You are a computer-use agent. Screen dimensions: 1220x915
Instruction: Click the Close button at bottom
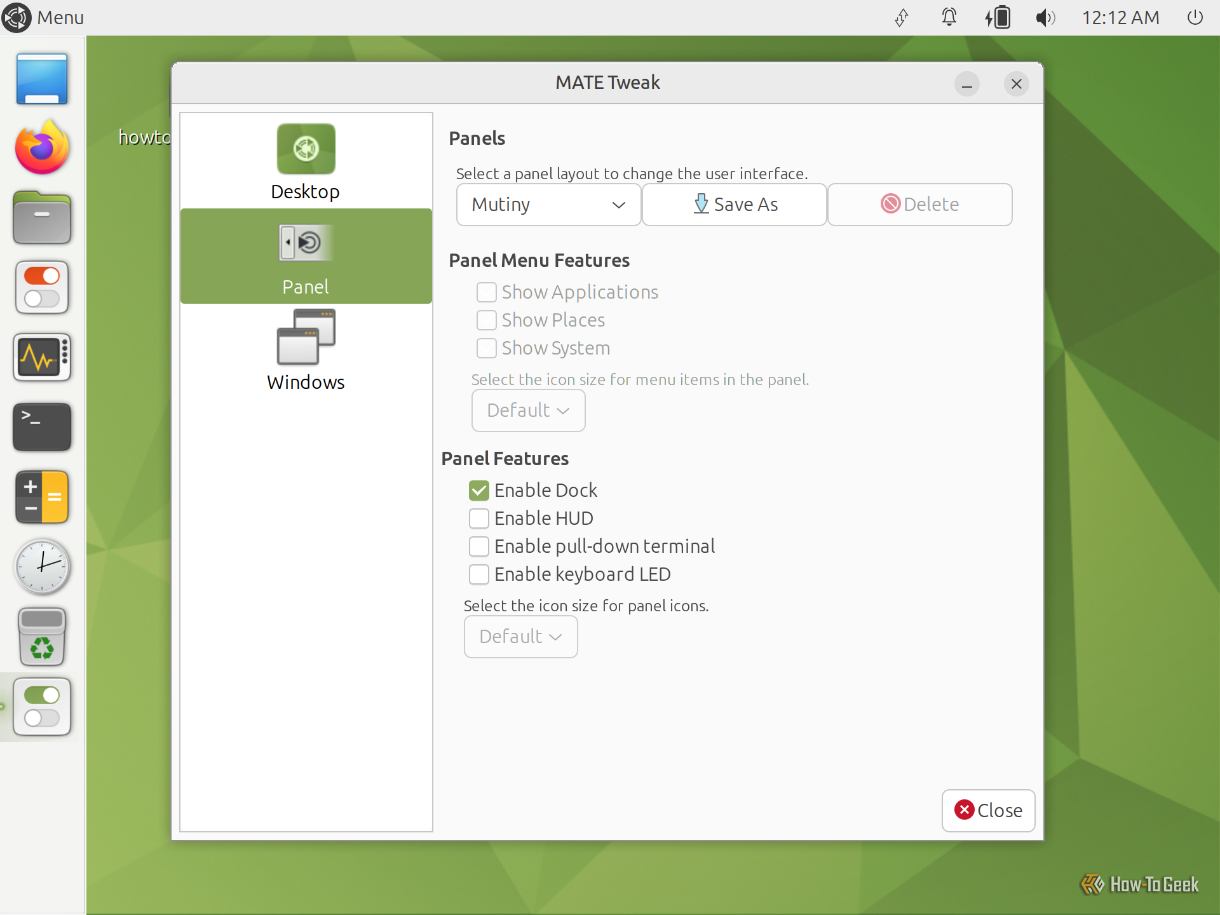989,811
